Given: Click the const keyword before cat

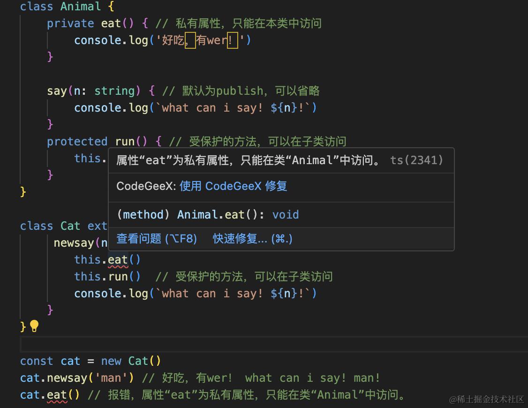Looking at the screenshot, I should (37, 361).
